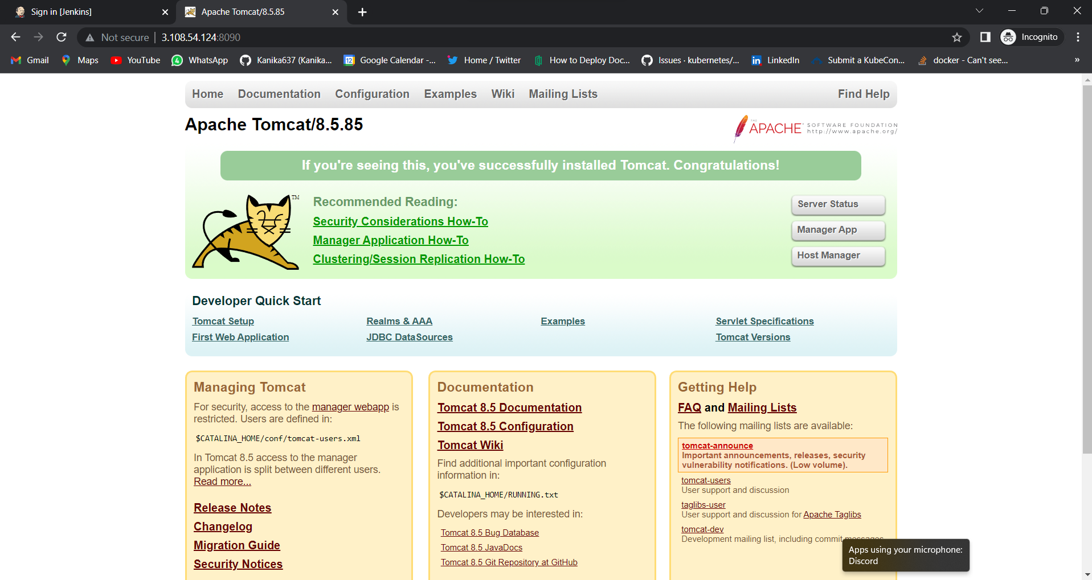Open Manager Application How-To link
This screenshot has width=1092, height=580.
tap(391, 240)
